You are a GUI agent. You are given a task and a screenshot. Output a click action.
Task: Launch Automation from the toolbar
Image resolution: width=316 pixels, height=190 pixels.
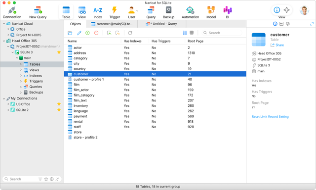(x=190, y=12)
